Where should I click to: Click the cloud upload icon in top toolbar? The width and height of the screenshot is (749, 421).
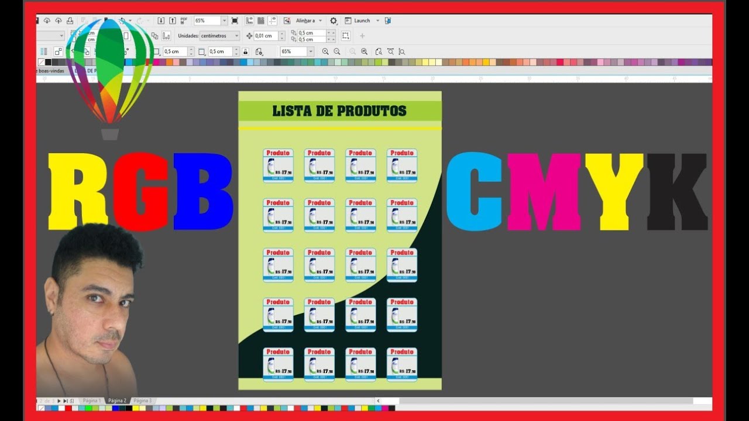58,20
